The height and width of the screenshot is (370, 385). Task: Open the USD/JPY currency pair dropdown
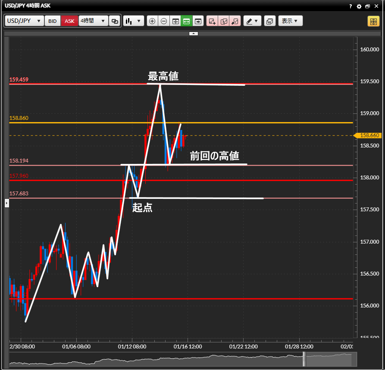tap(24, 21)
